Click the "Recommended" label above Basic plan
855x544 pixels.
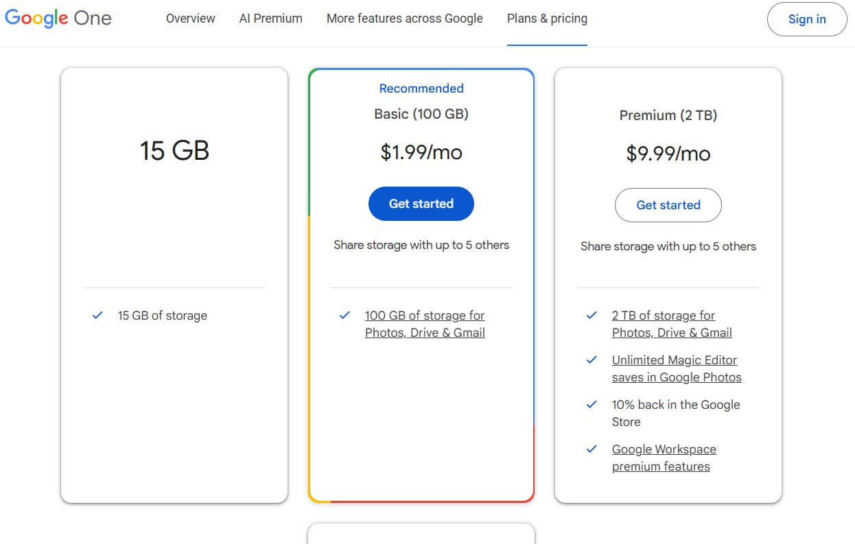(421, 88)
